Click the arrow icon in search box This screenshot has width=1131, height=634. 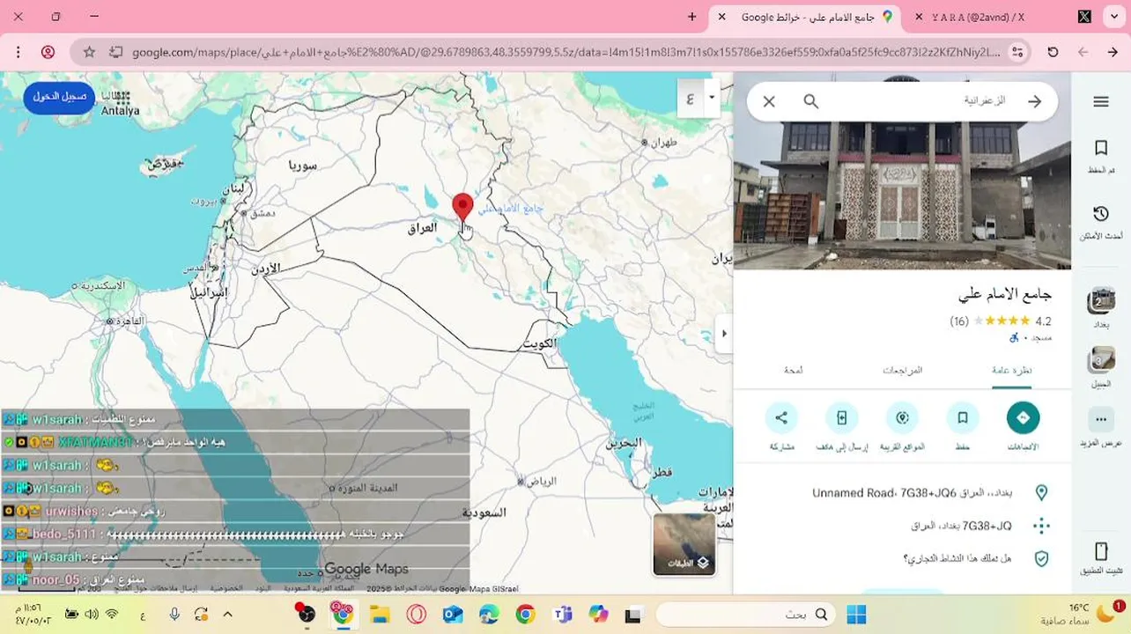click(1035, 101)
